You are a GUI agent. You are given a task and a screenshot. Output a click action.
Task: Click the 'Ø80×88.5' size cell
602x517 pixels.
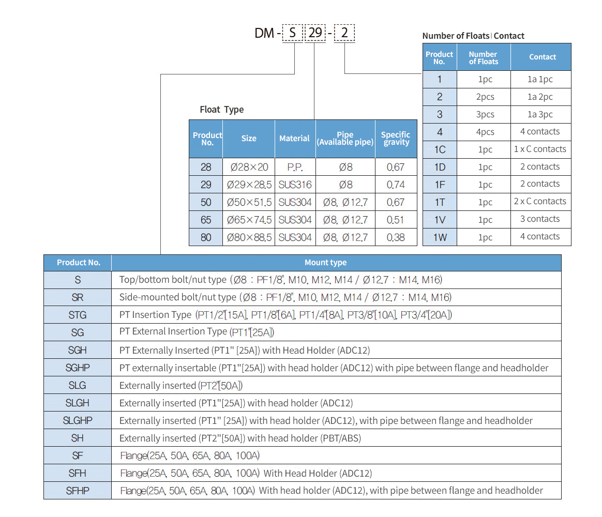pos(249,237)
